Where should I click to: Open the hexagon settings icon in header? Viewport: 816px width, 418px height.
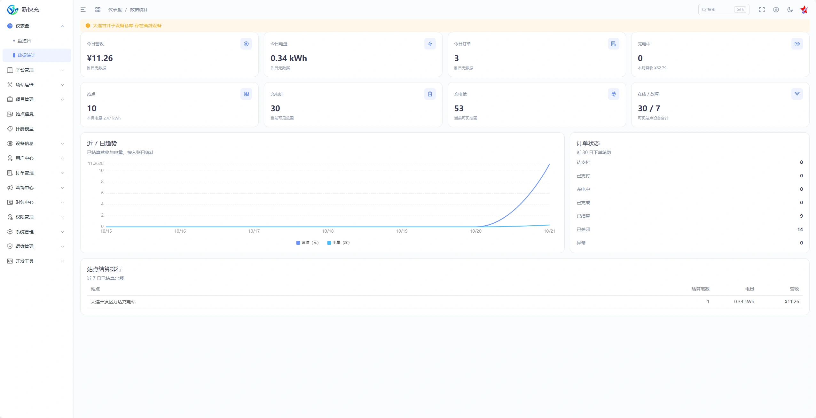(x=776, y=10)
